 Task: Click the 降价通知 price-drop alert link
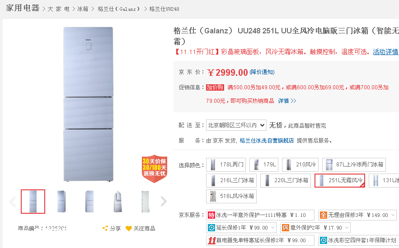(262, 72)
